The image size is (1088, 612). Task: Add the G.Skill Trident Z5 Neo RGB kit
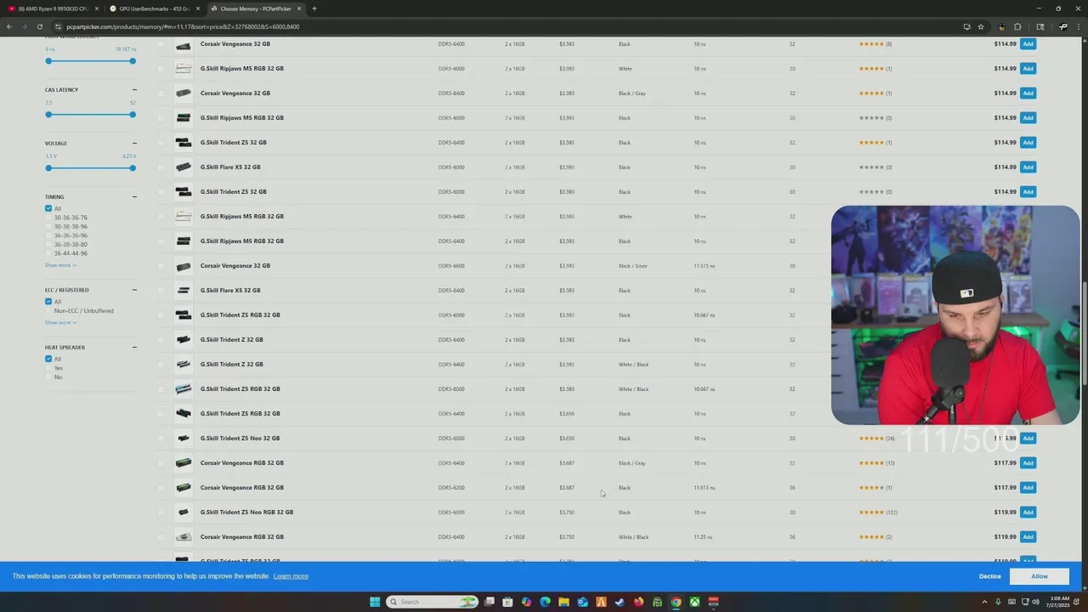pyautogui.click(x=1028, y=513)
